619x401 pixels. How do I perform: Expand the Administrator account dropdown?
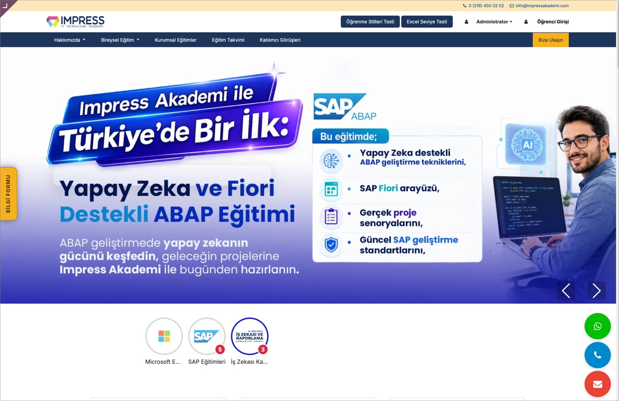[x=494, y=22]
